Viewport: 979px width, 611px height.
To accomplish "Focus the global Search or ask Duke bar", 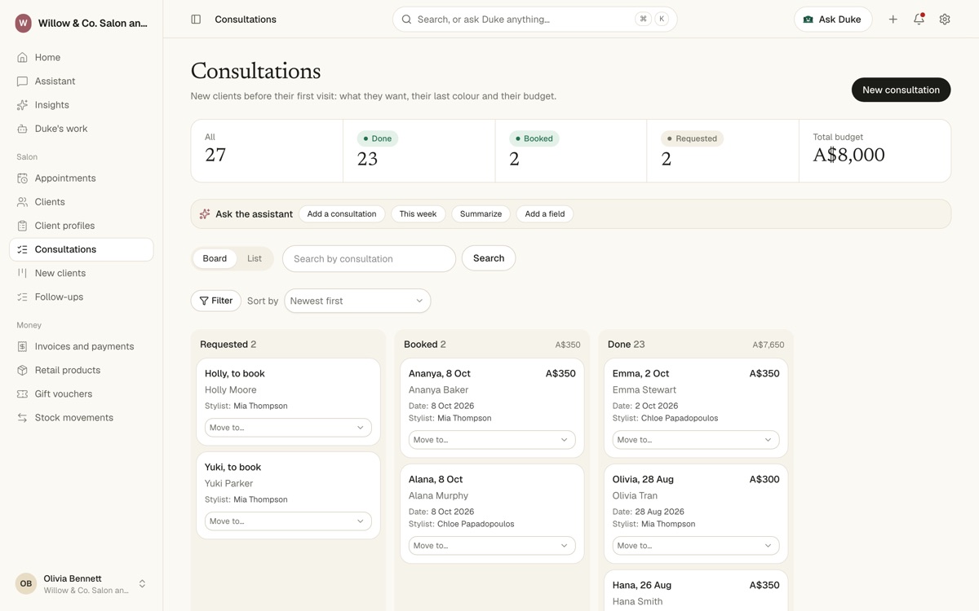I will 534,20.
